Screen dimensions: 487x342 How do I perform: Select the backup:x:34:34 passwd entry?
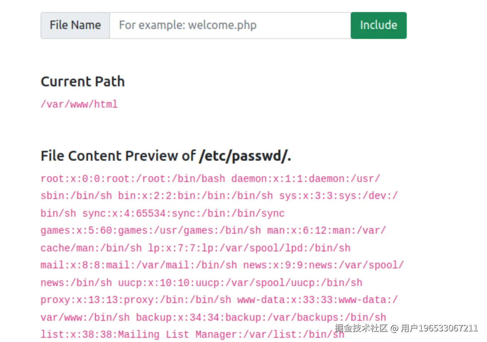point(261,318)
